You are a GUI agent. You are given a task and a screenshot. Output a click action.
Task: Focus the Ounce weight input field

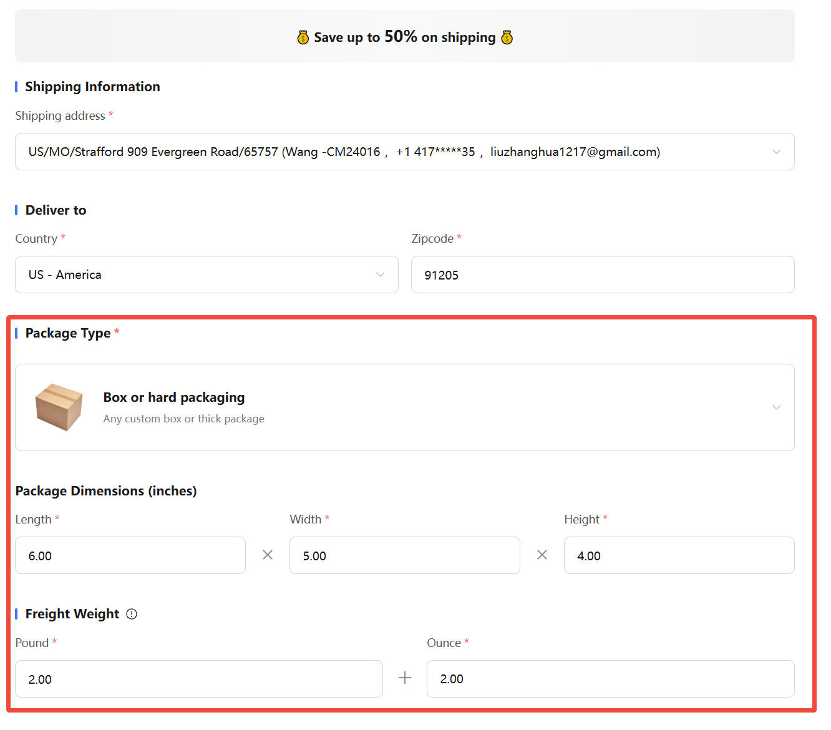click(610, 679)
